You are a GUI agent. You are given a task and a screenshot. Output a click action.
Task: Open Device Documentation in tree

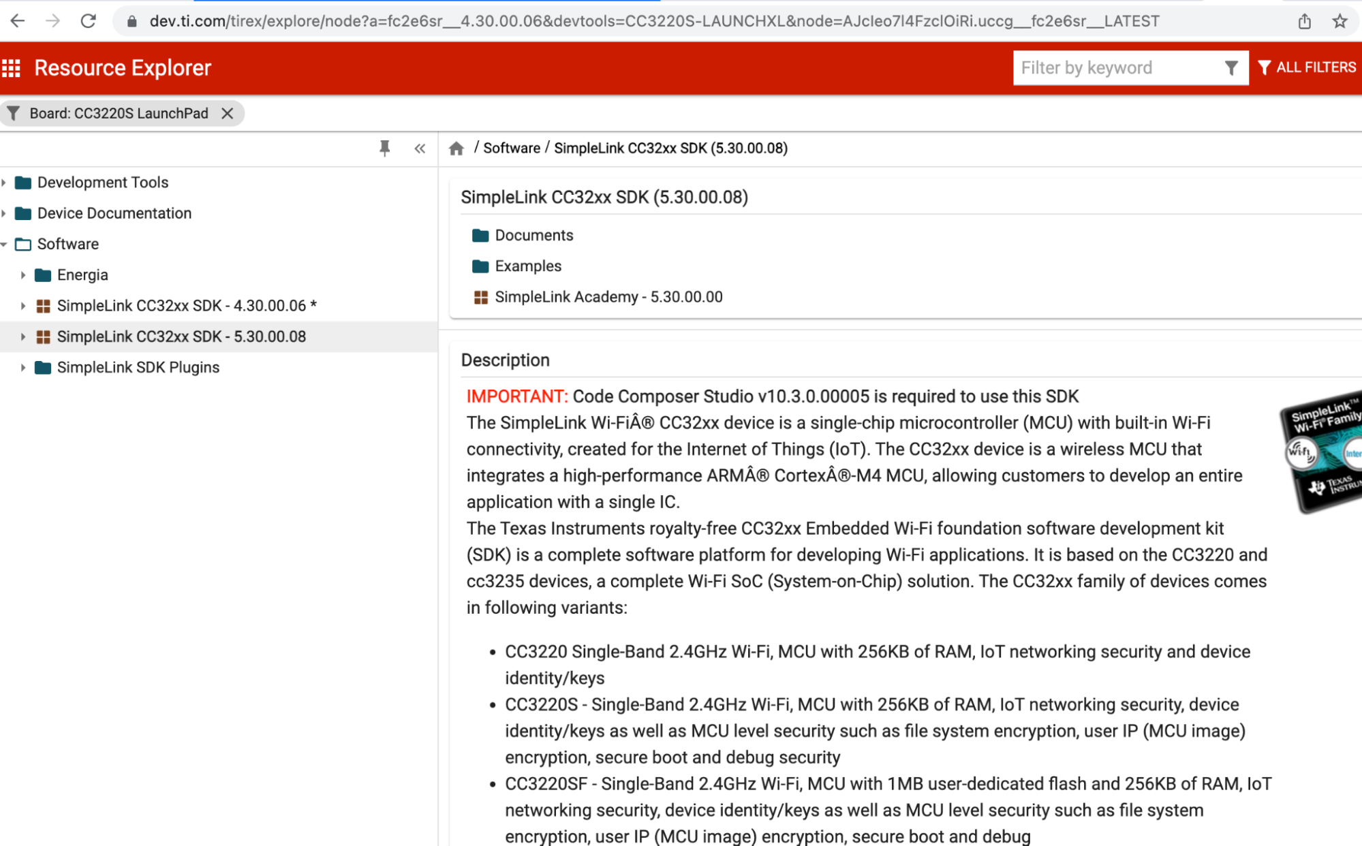[x=114, y=213]
